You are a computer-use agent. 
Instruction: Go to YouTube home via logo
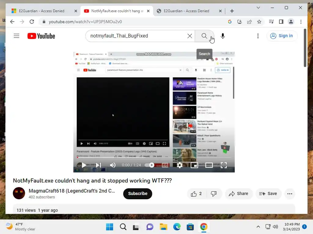pyautogui.click(x=41, y=36)
